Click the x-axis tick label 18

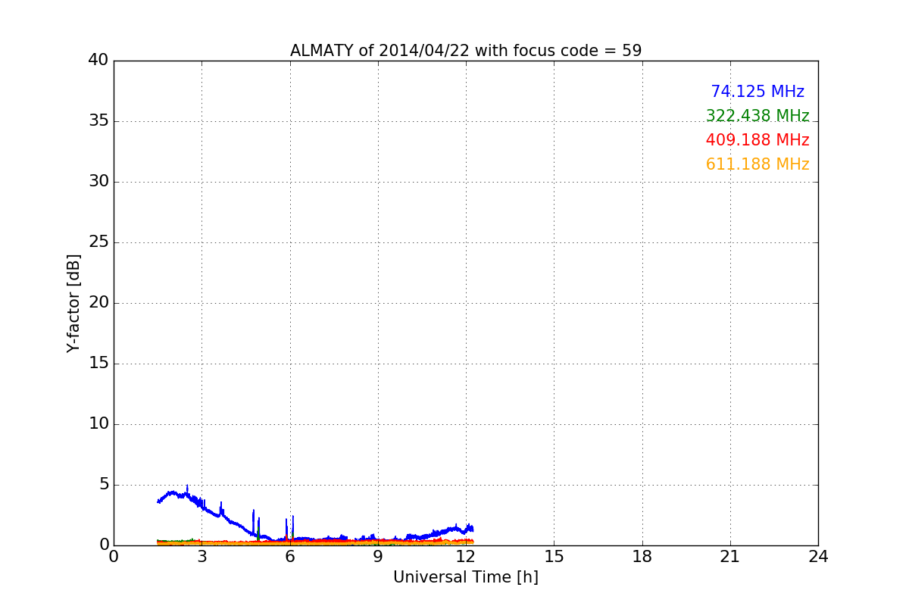(642, 557)
